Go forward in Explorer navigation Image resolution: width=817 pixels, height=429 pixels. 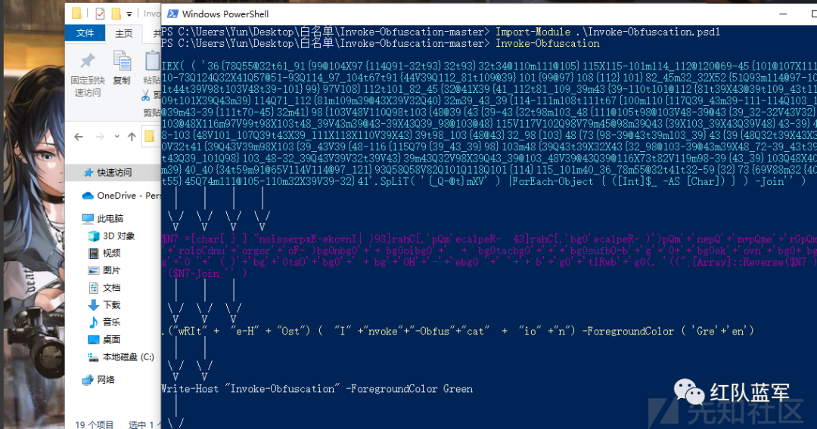pyautogui.click(x=100, y=137)
